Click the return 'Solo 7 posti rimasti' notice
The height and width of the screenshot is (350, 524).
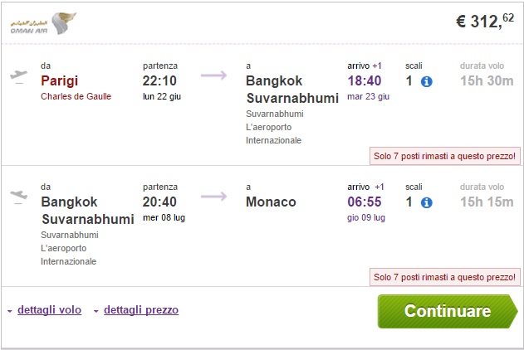[x=445, y=275]
